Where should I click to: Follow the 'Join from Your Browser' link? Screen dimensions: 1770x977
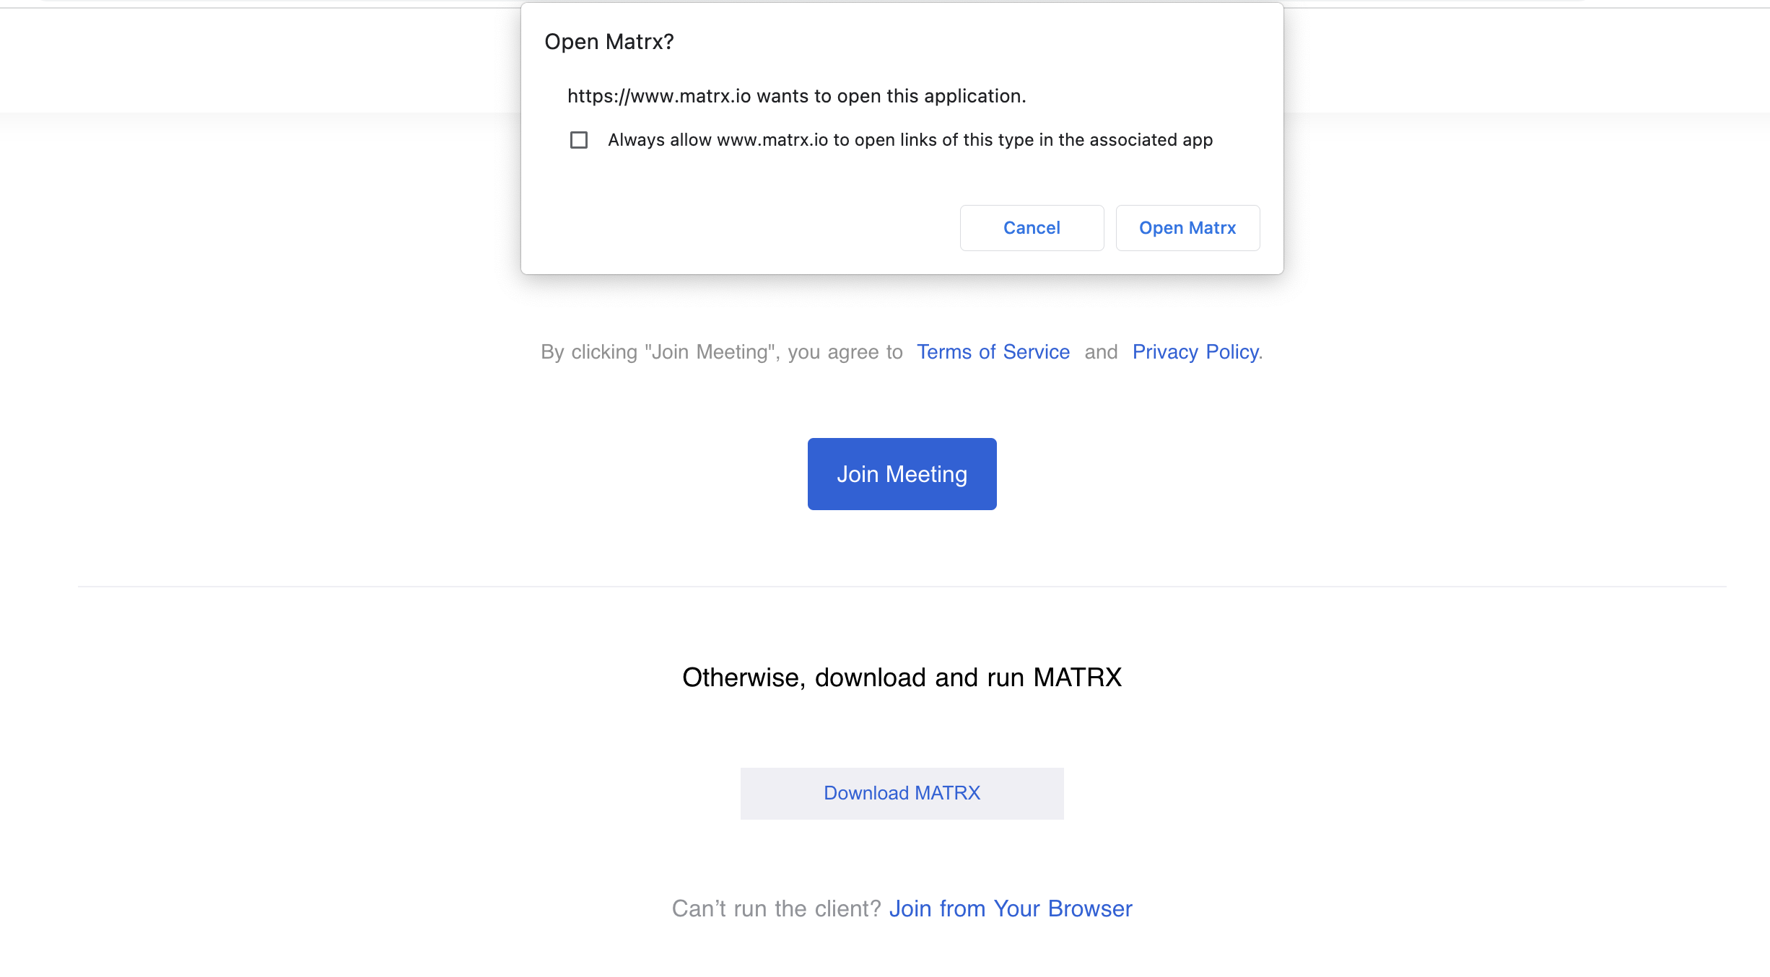(x=1010, y=908)
